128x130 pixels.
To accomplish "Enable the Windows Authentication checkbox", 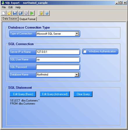I will click(85, 51).
